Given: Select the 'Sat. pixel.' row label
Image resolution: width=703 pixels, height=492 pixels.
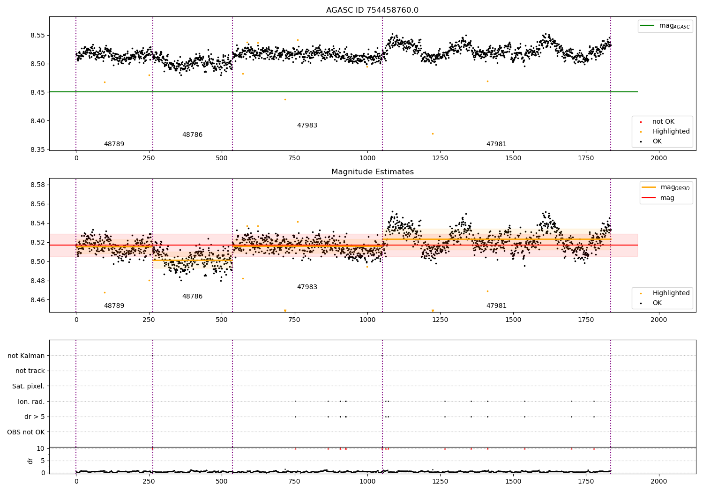Looking at the screenshot, I should tap(29, 387).
